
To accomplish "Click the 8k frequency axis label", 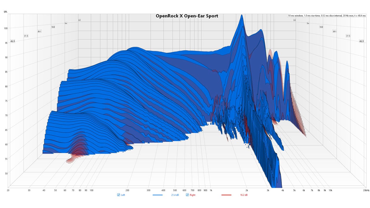I will (319, 190).
